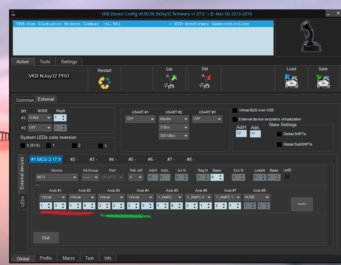The width and height of the screenshot is (341, 265).
Task: Click the AdrH slave settings field
Action: pyautogui.click(x=241, y=134)
